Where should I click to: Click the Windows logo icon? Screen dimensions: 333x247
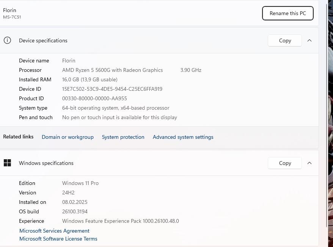[7, 163]
